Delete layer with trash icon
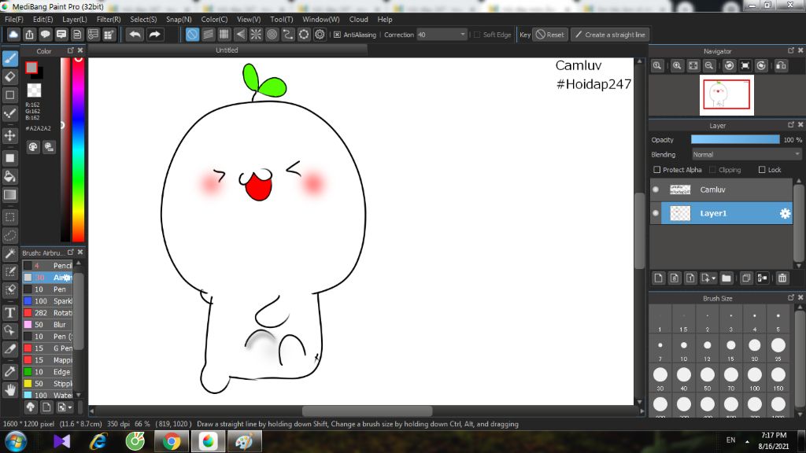This screenshot has height=453, width=806. click(x=782, y=278)
